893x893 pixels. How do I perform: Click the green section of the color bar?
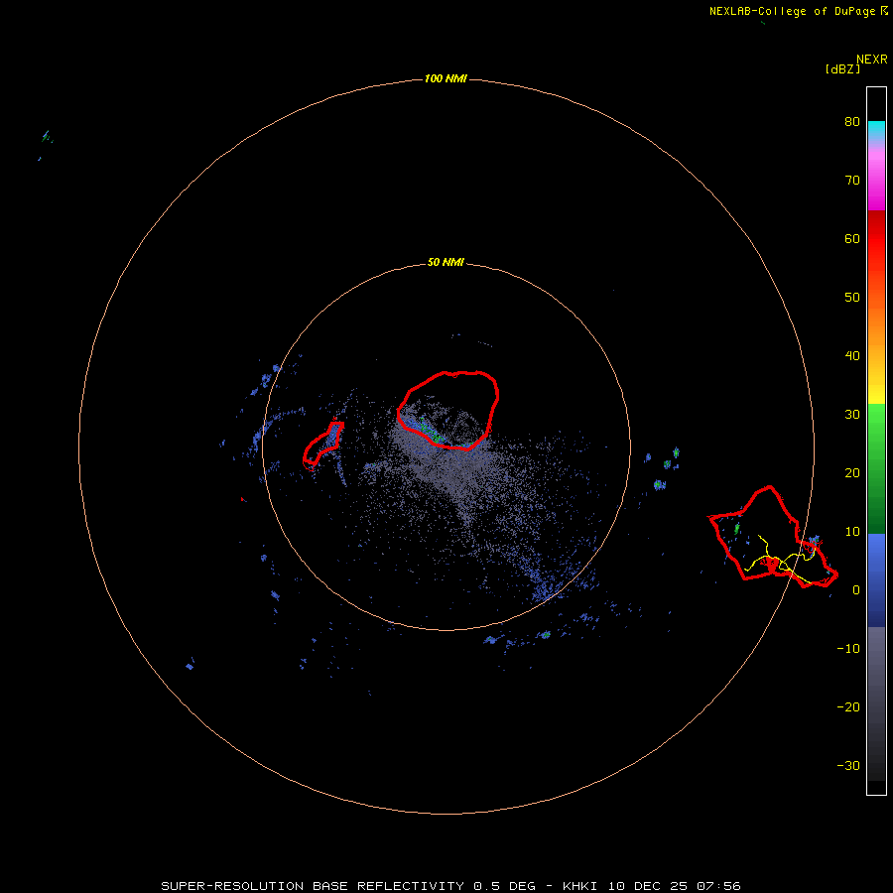(876, 468)
